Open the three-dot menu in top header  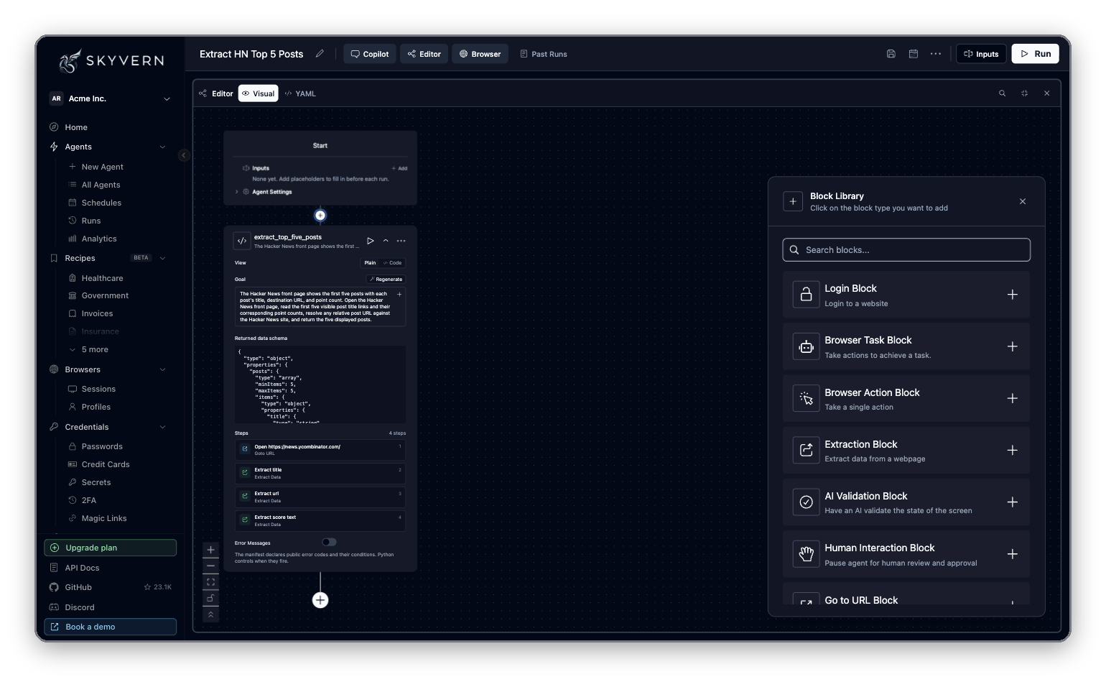pos(936,54)
